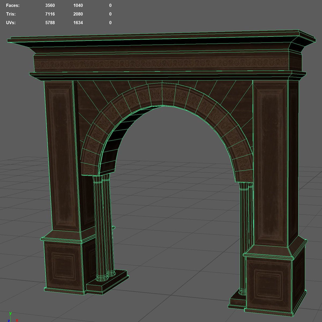This screenshot has width=322, height=322.
Task: Select the twin slender columns under left arch
Action: point(104,228)
